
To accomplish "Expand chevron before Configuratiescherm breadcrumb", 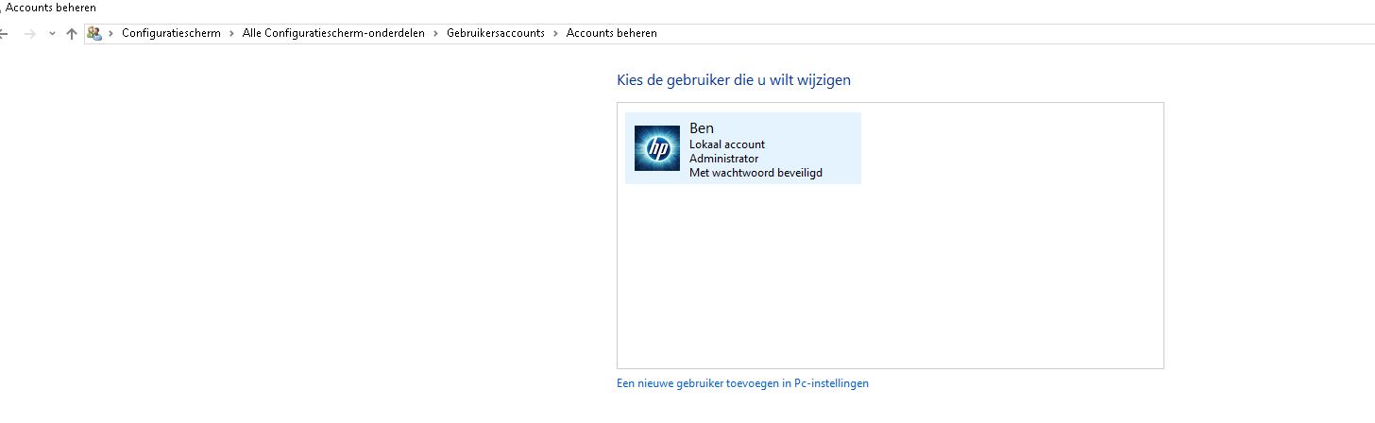I will point(111,33).
